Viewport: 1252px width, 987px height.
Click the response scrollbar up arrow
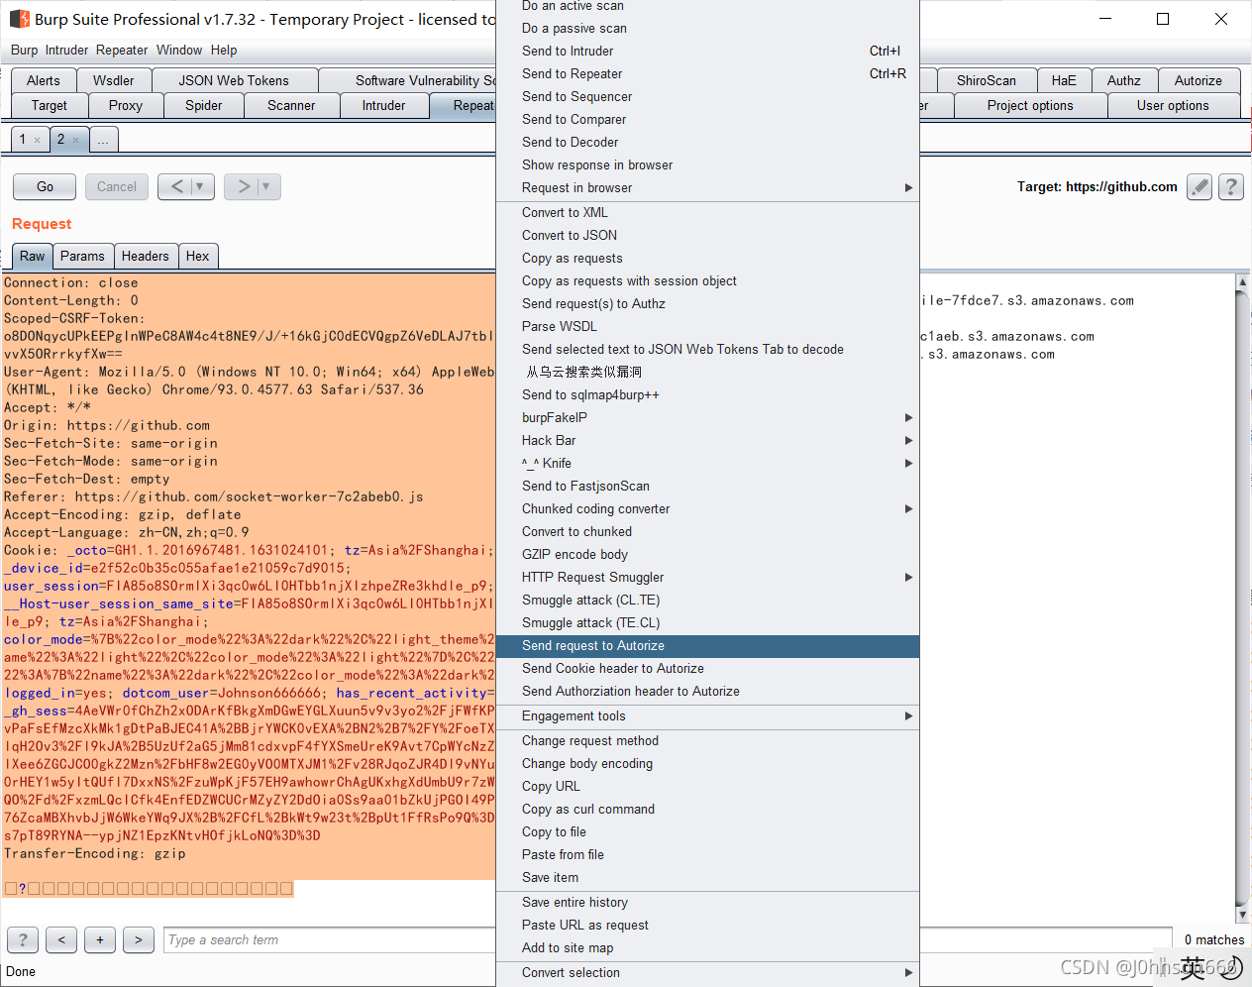pyautogui.click(x=1242, y=282)
